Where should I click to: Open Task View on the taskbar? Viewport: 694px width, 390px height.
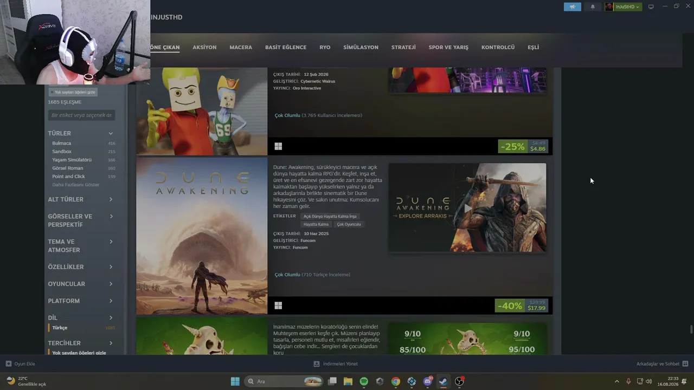click(x=332, y=381)
